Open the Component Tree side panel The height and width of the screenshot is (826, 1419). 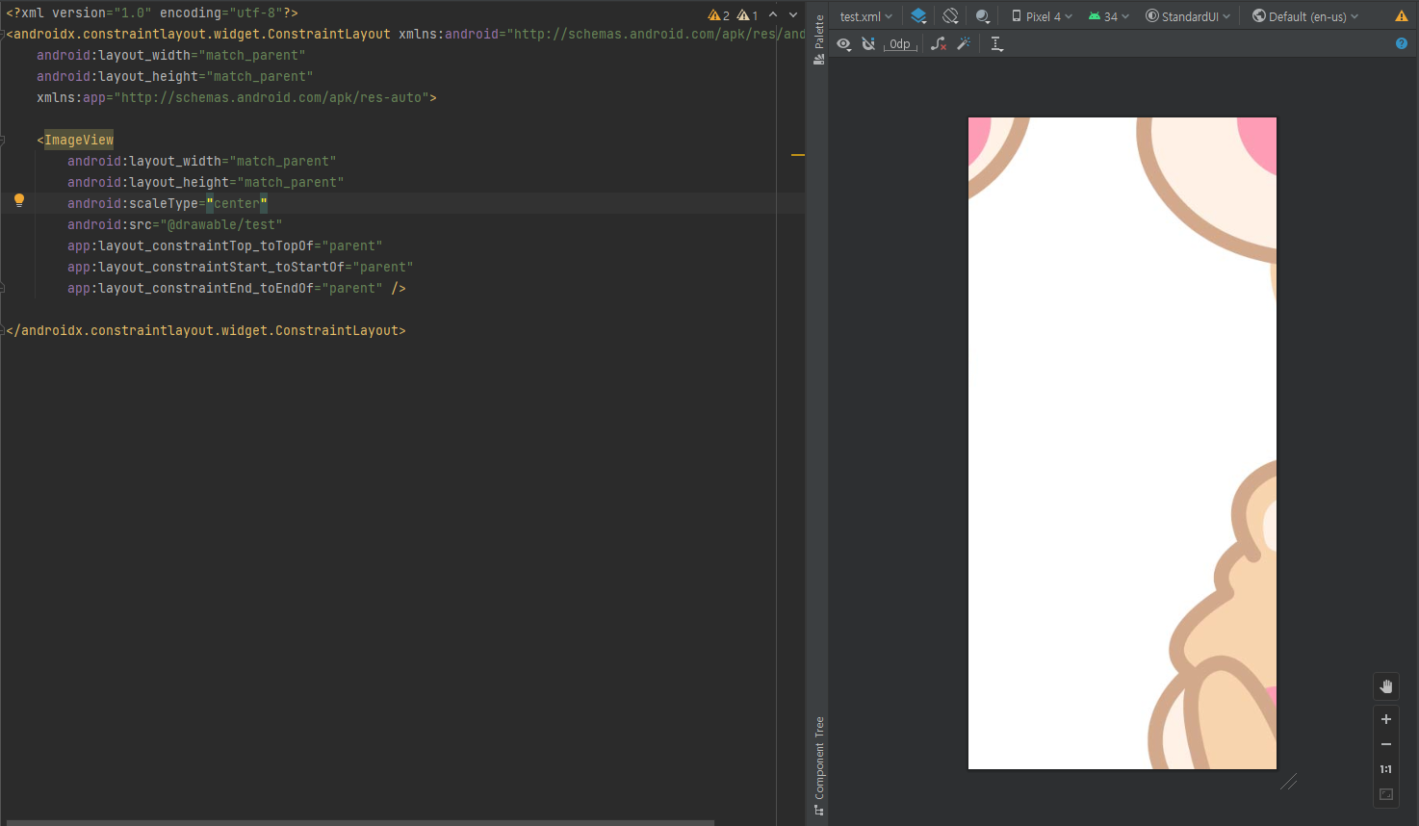click(819, 766)
